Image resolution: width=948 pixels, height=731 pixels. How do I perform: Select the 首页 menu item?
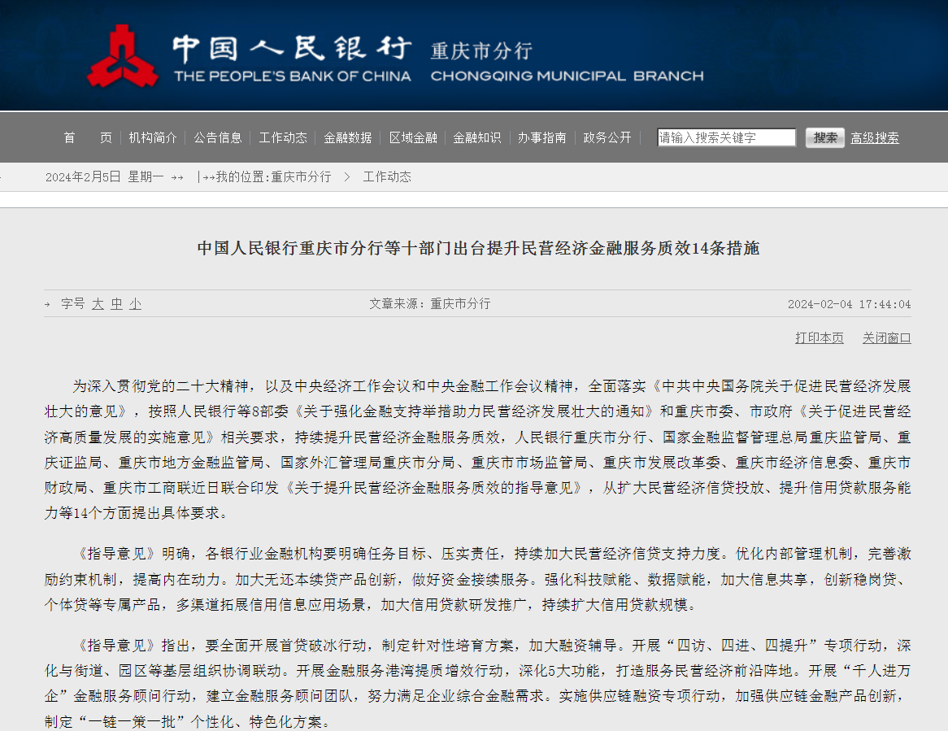click(87, 137)
